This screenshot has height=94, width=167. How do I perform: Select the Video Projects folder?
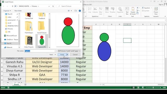tap(29, 42)
